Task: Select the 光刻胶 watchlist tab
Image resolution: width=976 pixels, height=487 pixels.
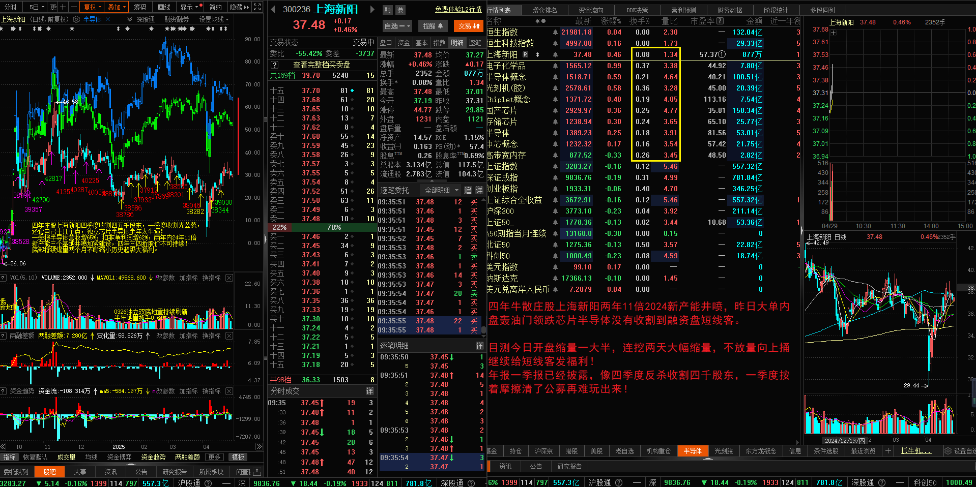Action: [x=723, y=451]
